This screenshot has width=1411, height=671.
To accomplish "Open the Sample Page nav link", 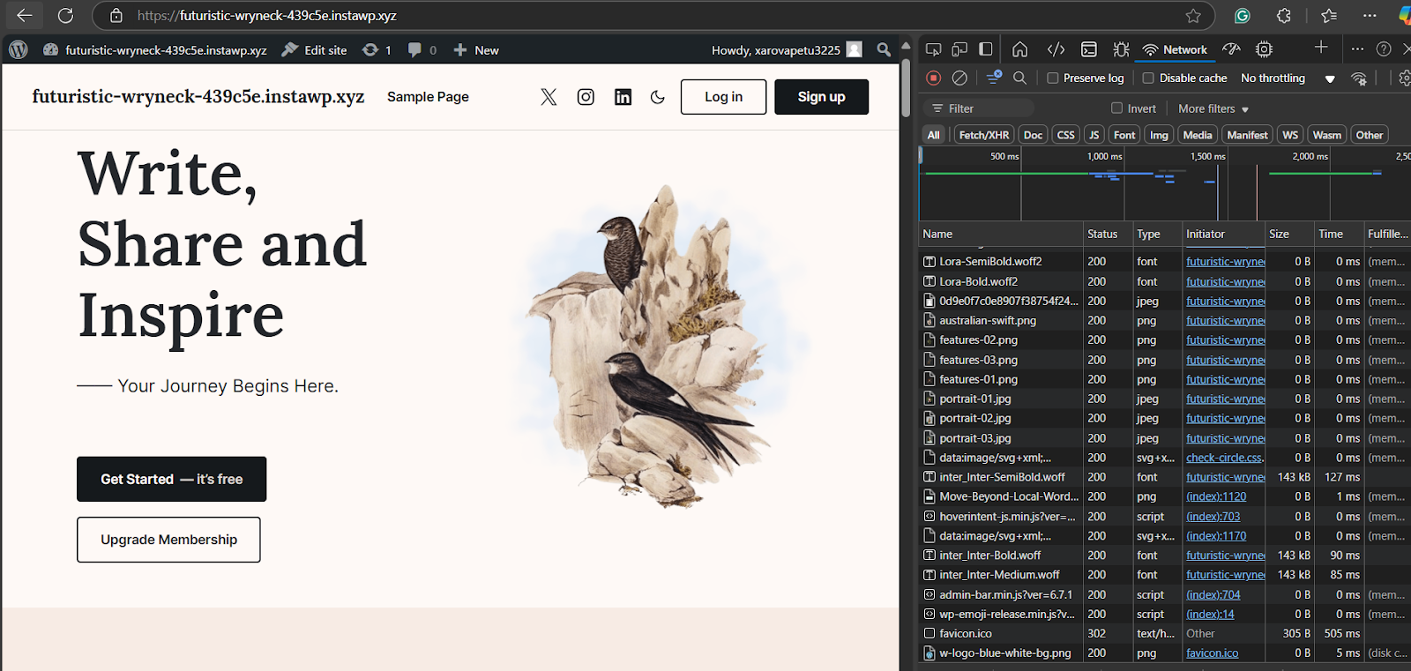I will [x=428, y=97].
